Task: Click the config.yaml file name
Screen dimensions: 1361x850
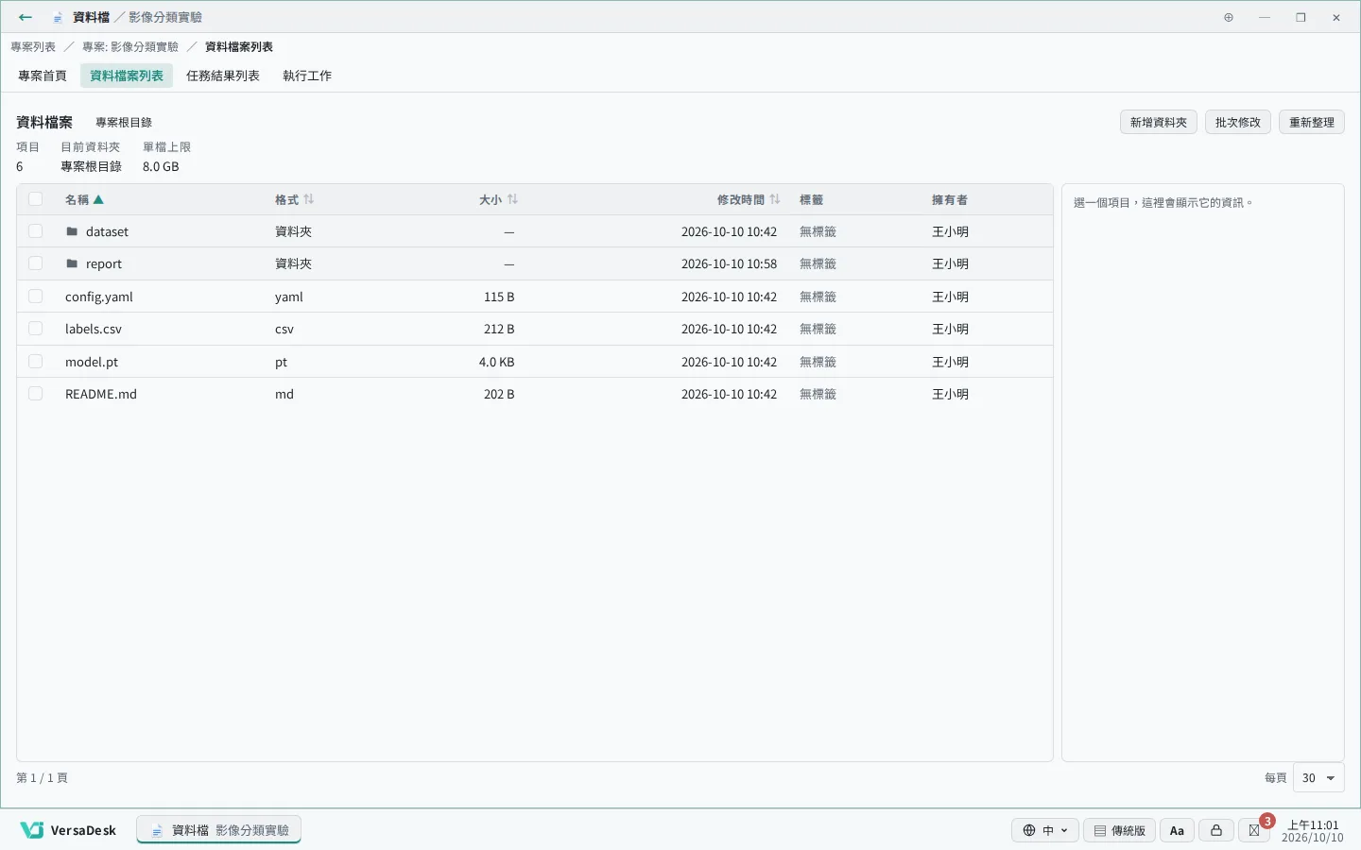Action: coord(99,297)
